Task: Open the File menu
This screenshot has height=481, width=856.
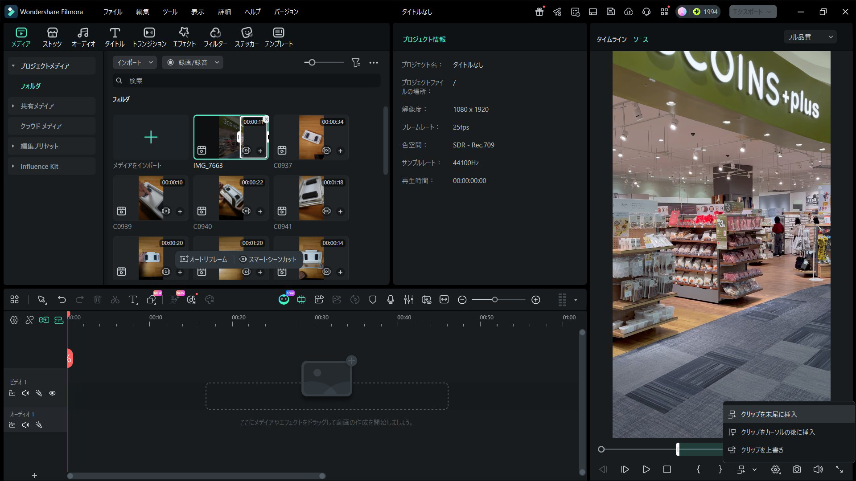Action: pos(113,12)
